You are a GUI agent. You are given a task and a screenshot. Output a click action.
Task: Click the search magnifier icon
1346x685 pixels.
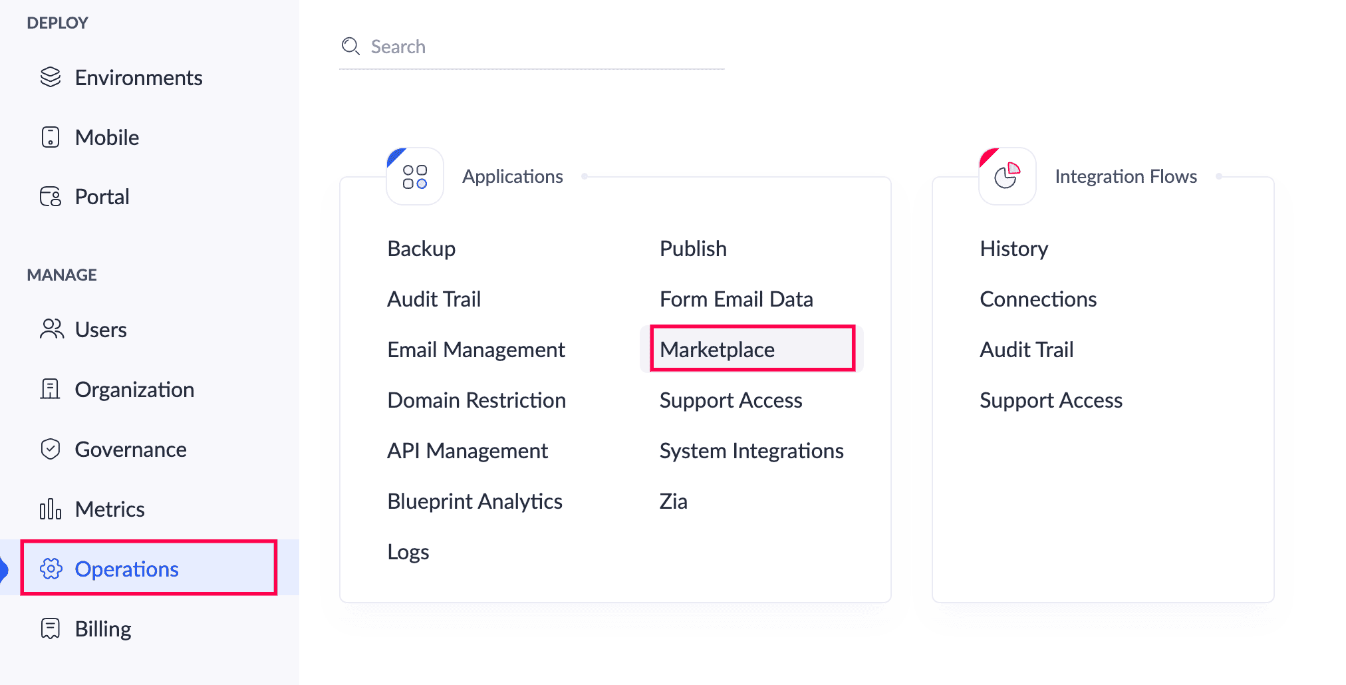350,47
